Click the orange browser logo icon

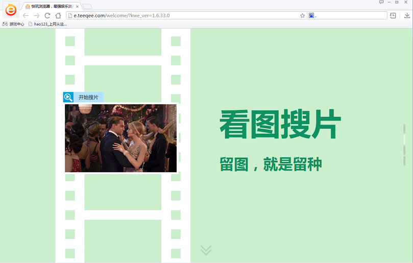pyautogui.click(x=11, y=10)
